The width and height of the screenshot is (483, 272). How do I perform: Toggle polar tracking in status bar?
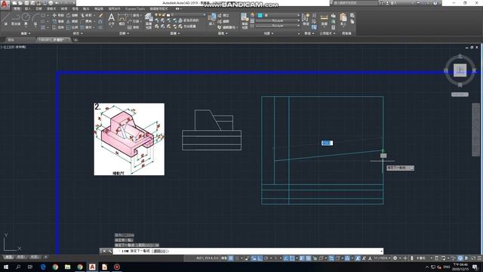click(x=266, y=258)
